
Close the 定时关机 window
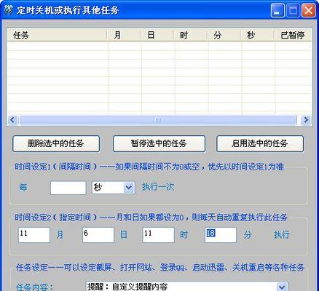point(308,11)
